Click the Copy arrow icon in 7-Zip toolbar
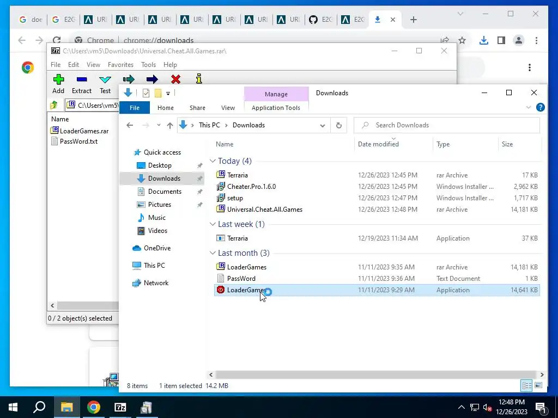 [129, 79]
